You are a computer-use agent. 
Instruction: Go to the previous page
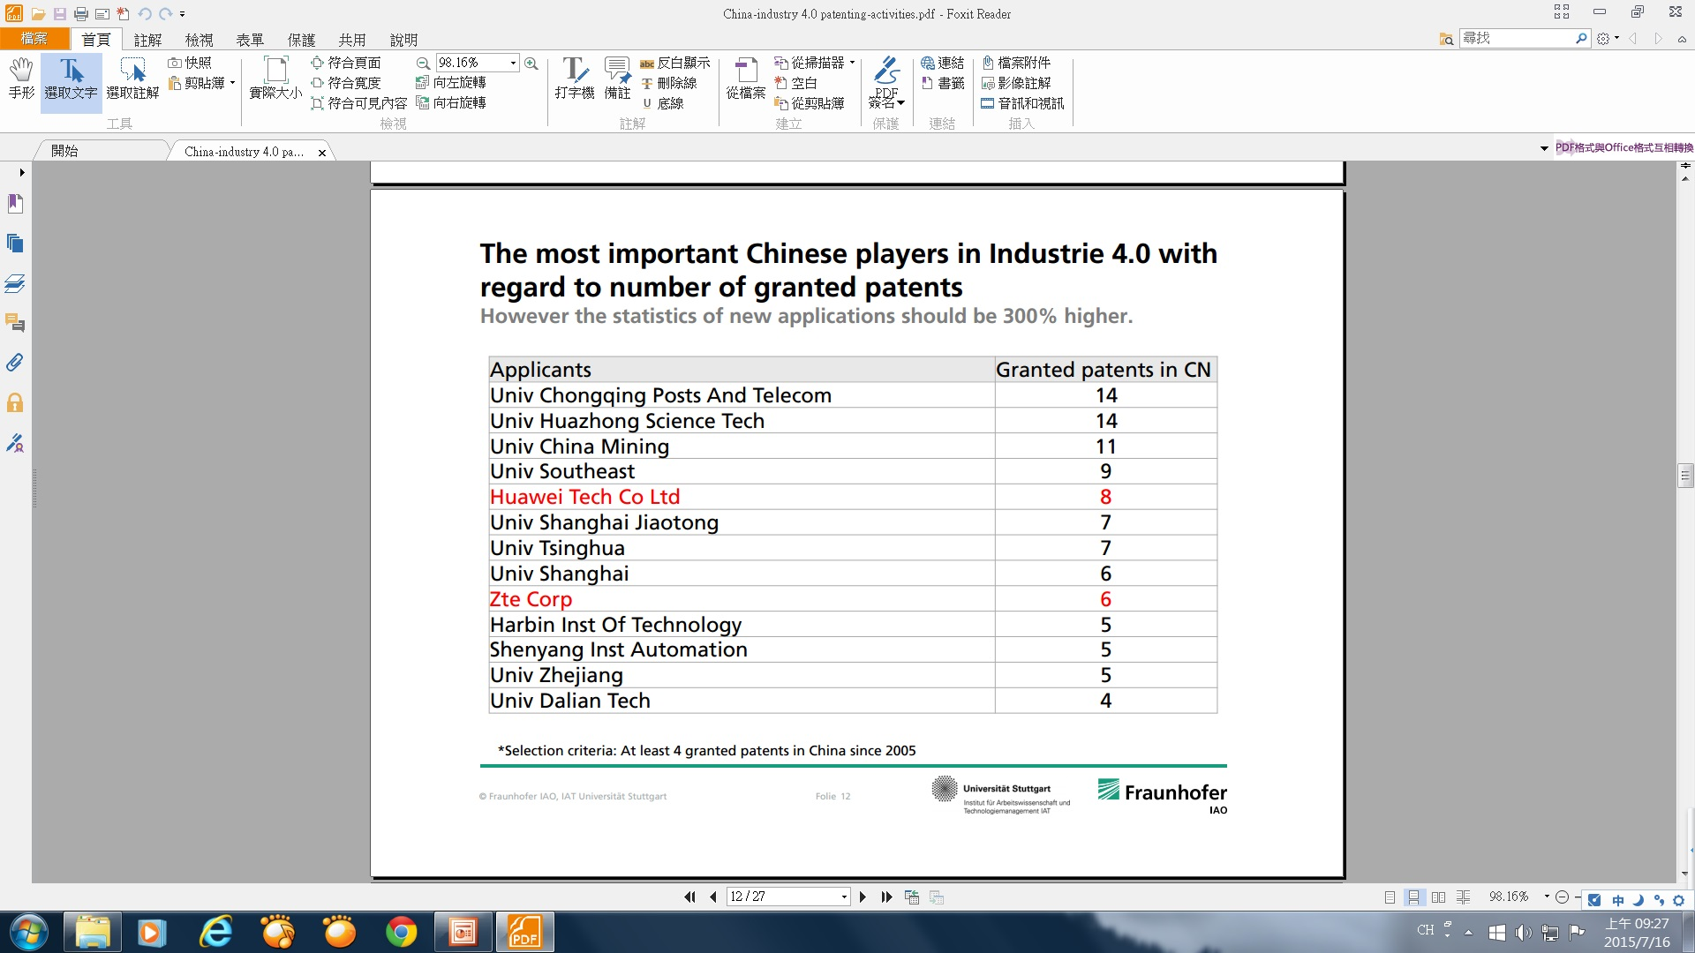(x=712, y=897)
